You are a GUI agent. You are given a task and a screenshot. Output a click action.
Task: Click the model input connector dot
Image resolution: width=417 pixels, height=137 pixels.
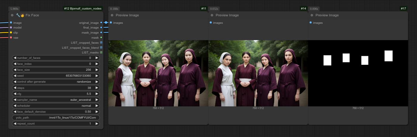pyautogui.click(x=11, y=28)
